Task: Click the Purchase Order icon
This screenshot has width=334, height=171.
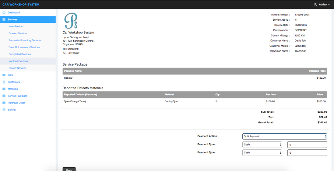Action: [4, 103]
